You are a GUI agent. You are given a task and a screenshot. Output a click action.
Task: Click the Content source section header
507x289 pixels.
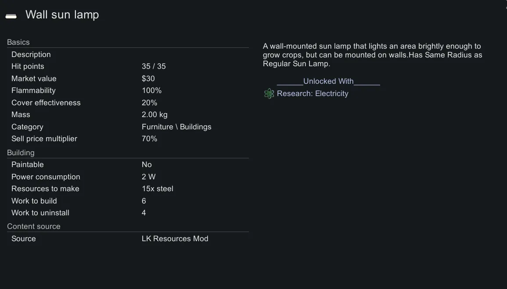click(34, 226)
